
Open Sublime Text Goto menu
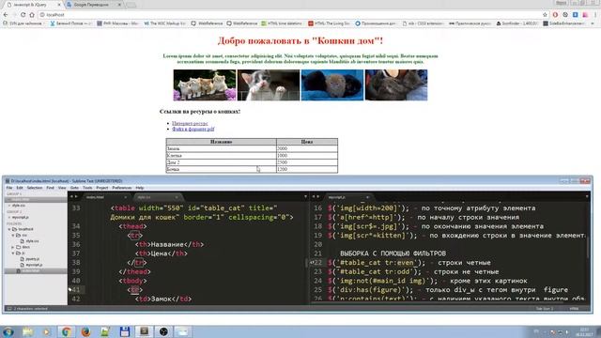[74, 188]
